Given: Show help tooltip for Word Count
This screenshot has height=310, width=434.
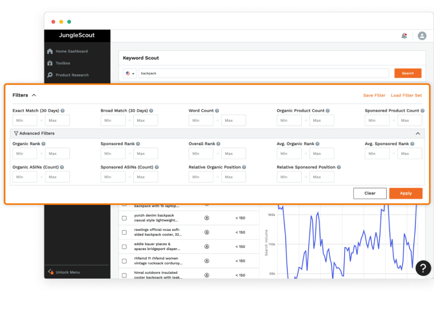Looking at the screenshot, I should pyautogui.click(x=217, y=111).
